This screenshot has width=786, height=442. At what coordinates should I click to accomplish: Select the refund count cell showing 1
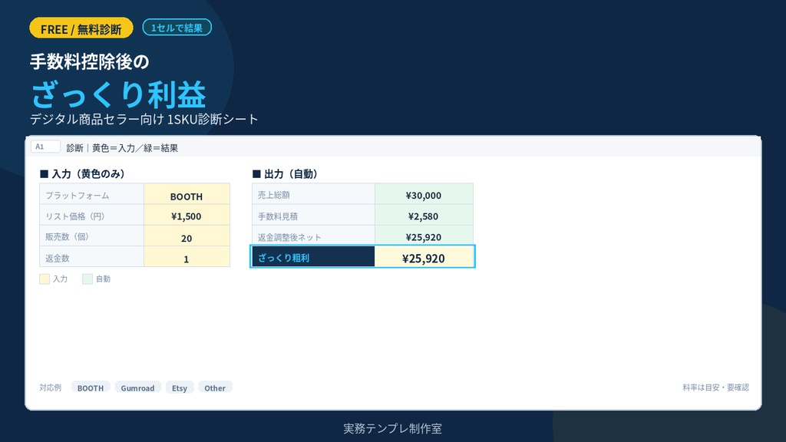click(x=187, y=256)
